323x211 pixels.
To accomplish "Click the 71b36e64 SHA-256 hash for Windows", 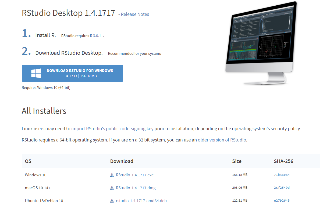I will pos(282,175).
